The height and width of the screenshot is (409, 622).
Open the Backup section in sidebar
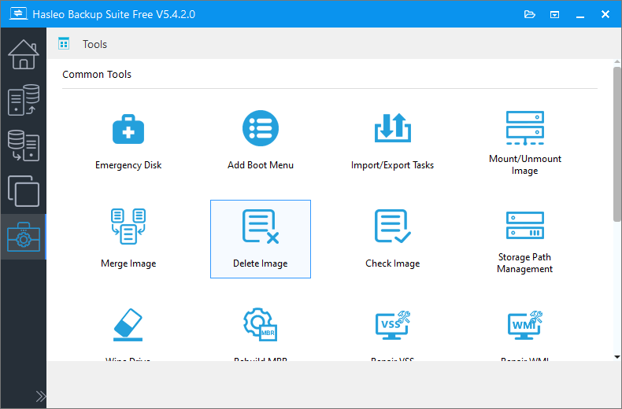coord(24,100)
